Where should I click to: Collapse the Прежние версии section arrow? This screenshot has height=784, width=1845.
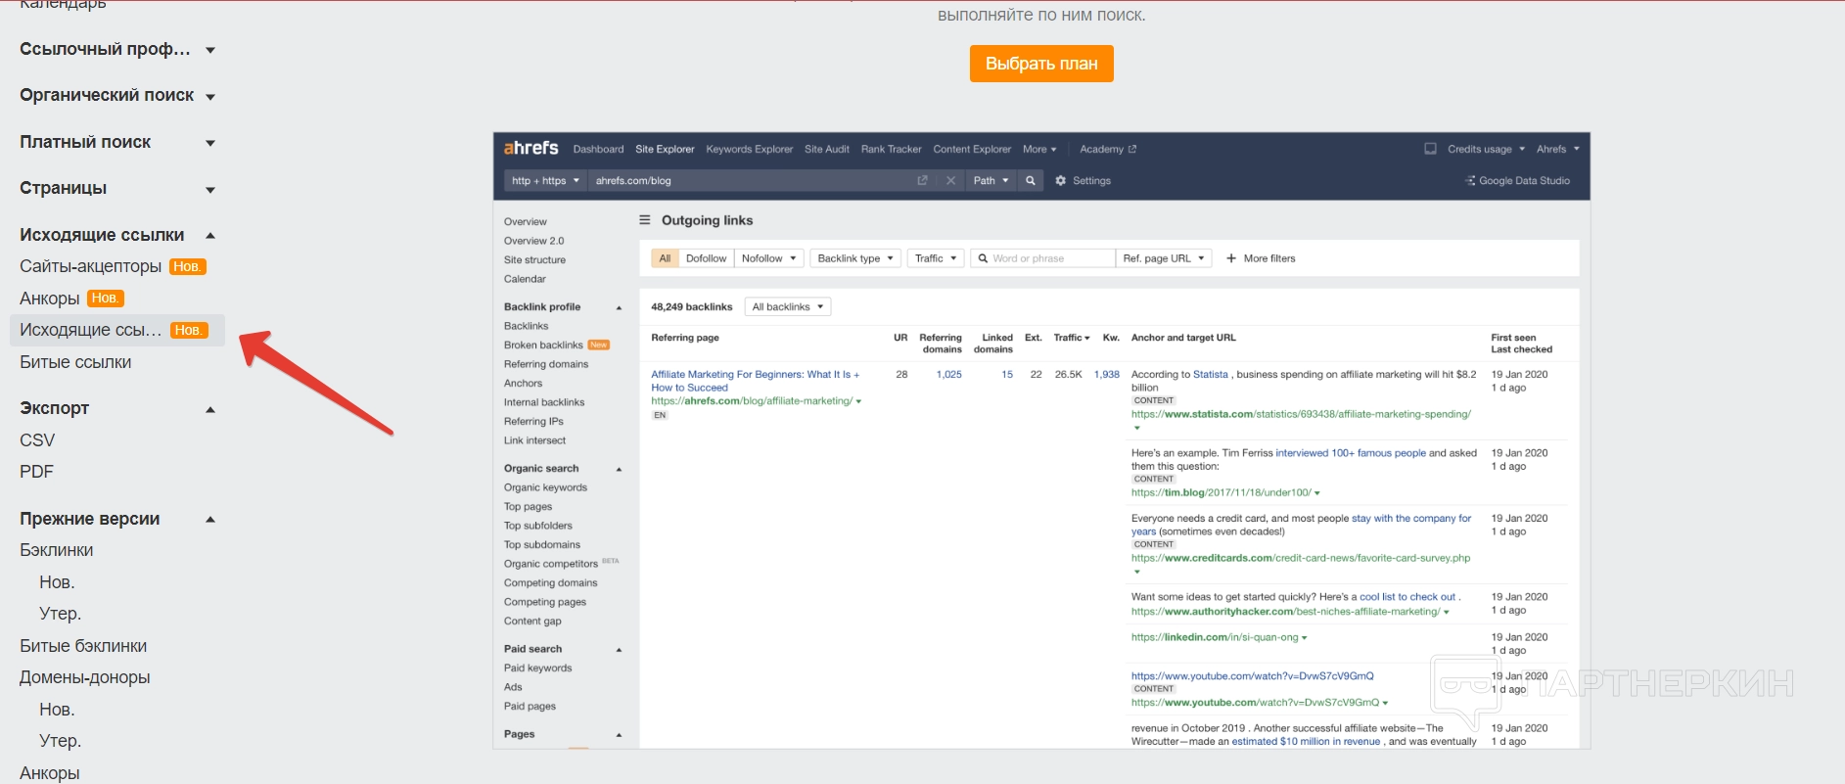point(209,519)
